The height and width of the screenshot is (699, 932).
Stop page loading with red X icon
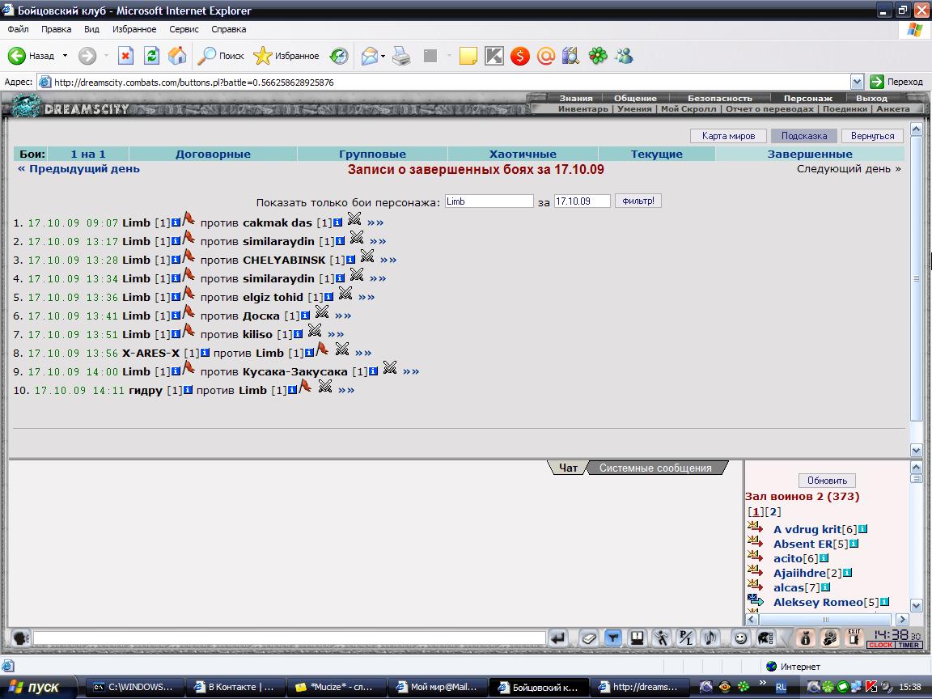click(x=125, y=56)
